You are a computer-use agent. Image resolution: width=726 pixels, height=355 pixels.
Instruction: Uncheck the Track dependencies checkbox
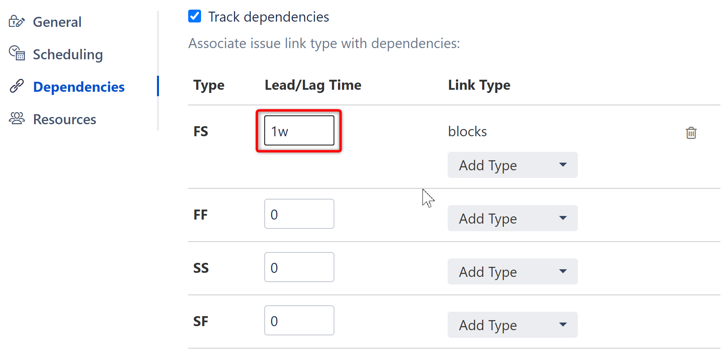click(x=195, y=16)
